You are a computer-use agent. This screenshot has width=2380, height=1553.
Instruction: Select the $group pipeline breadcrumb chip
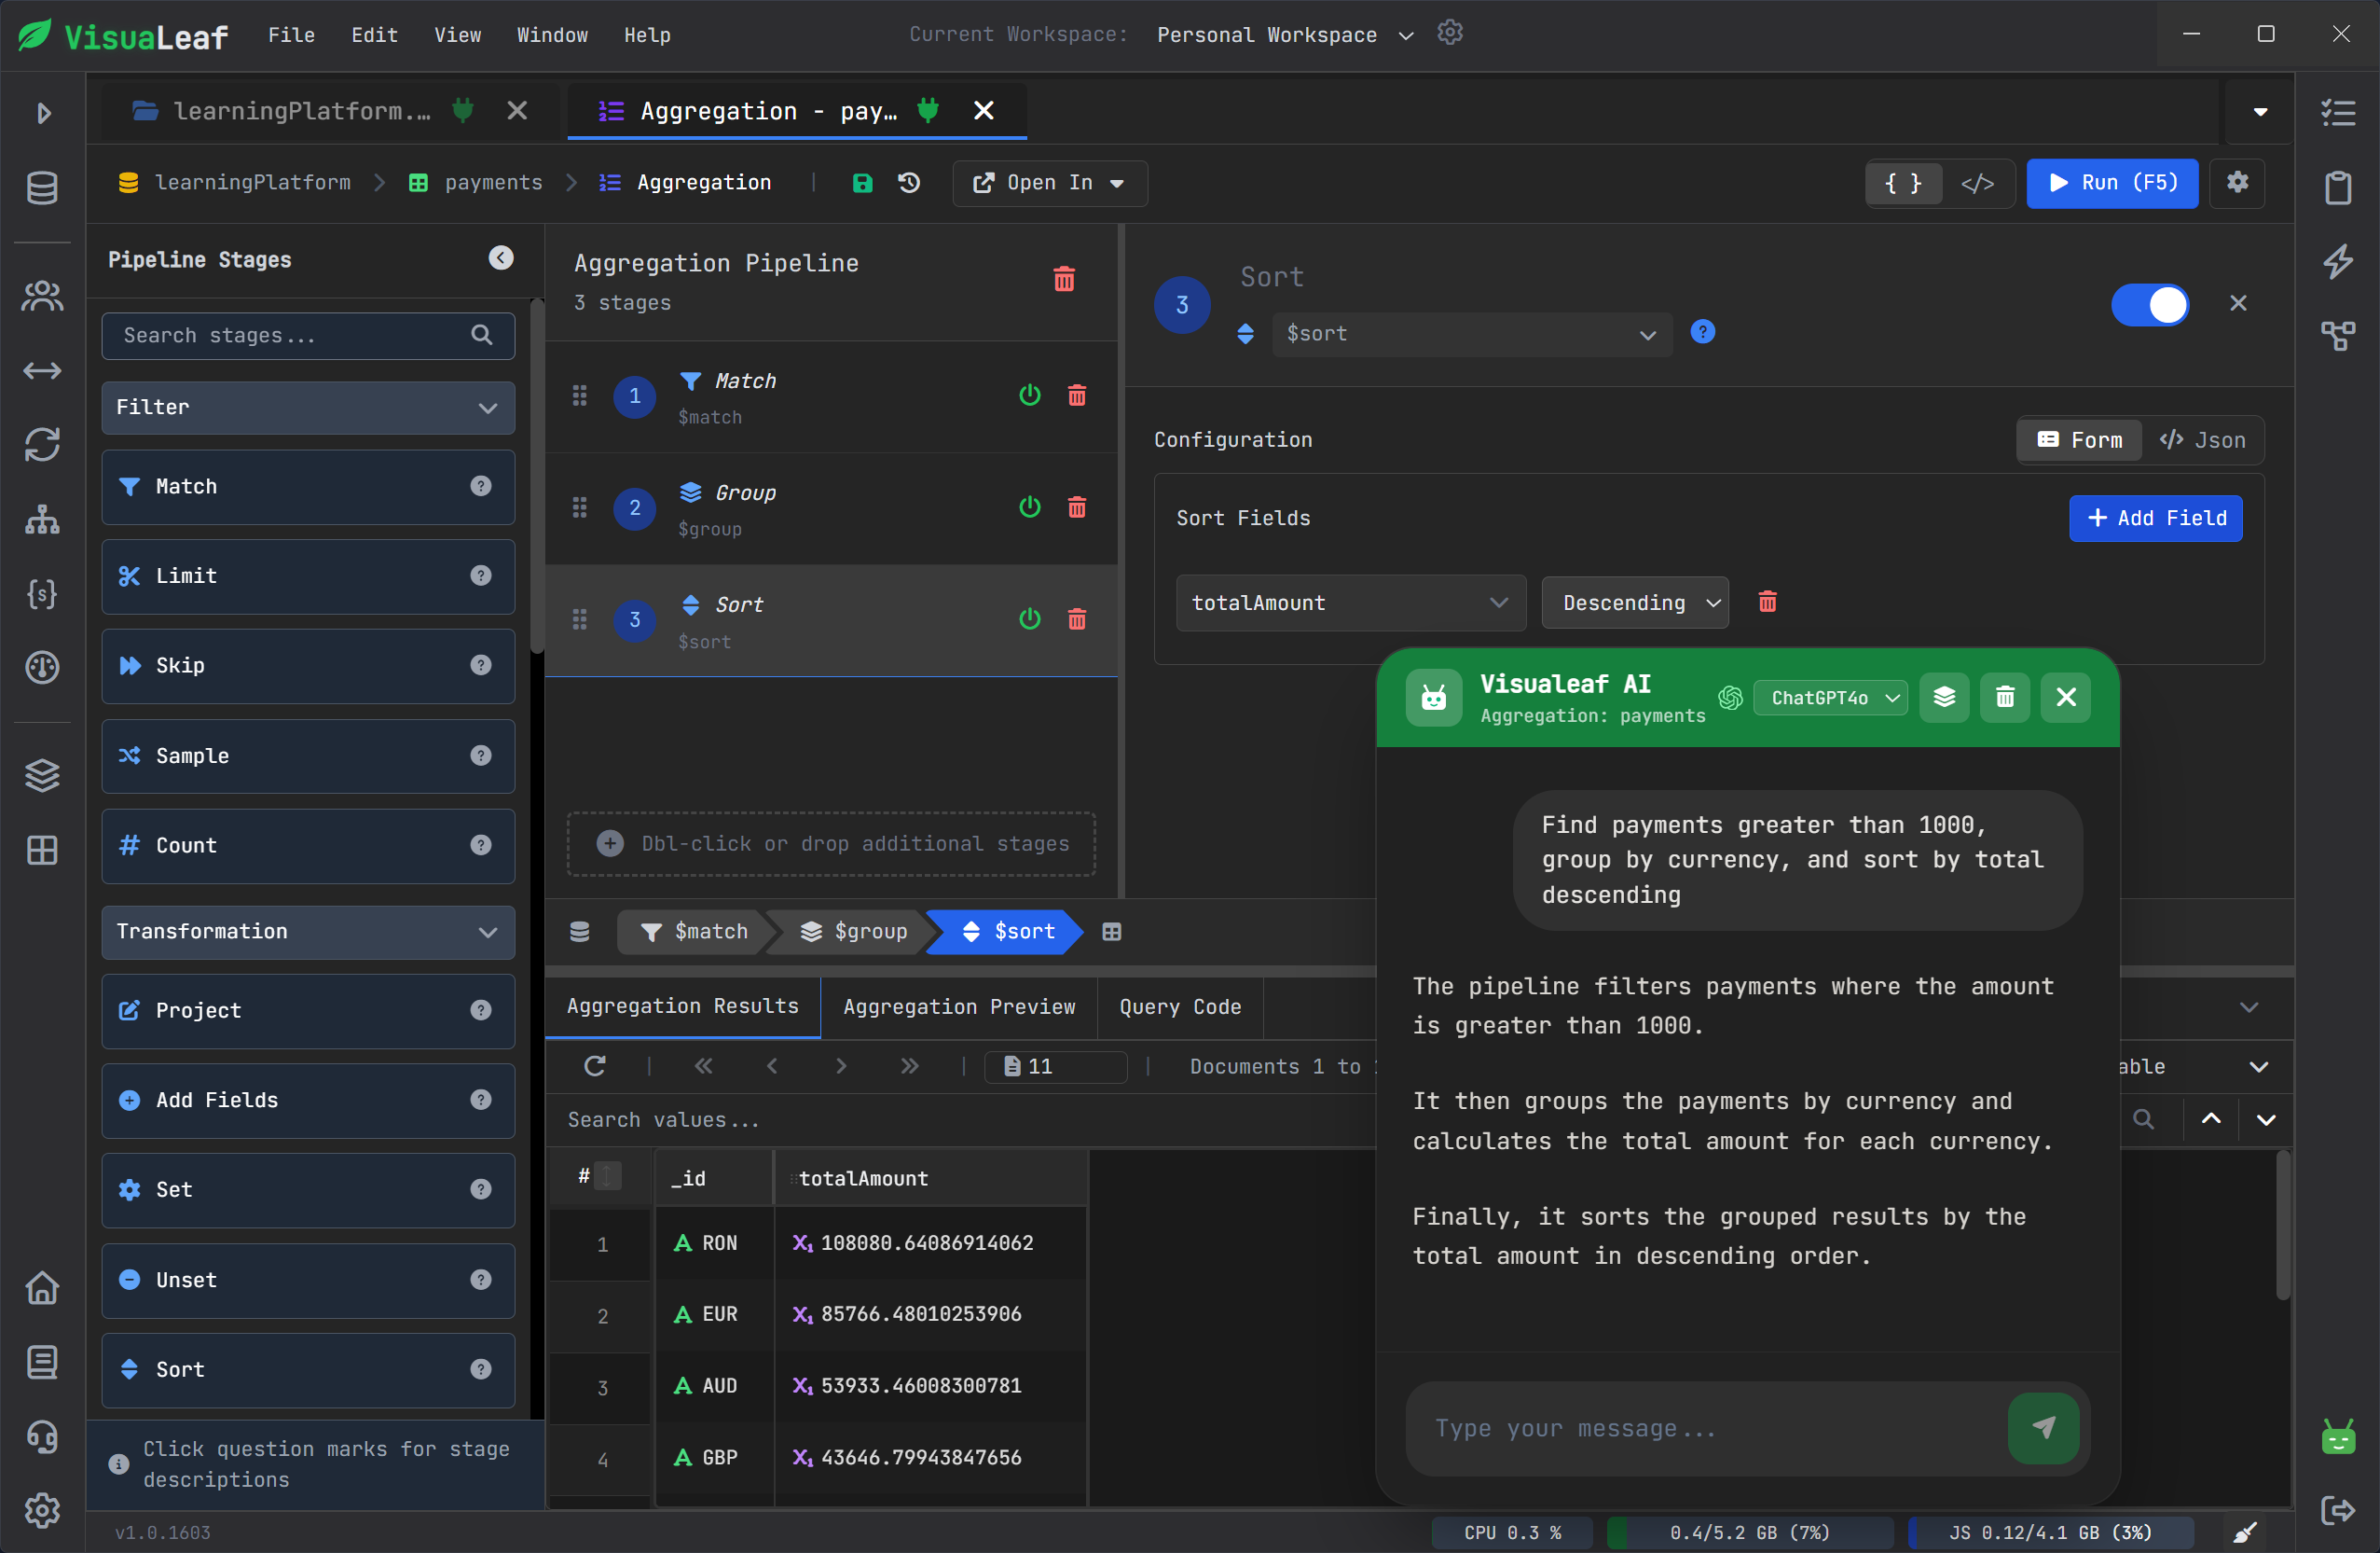[x=853, y=932]
